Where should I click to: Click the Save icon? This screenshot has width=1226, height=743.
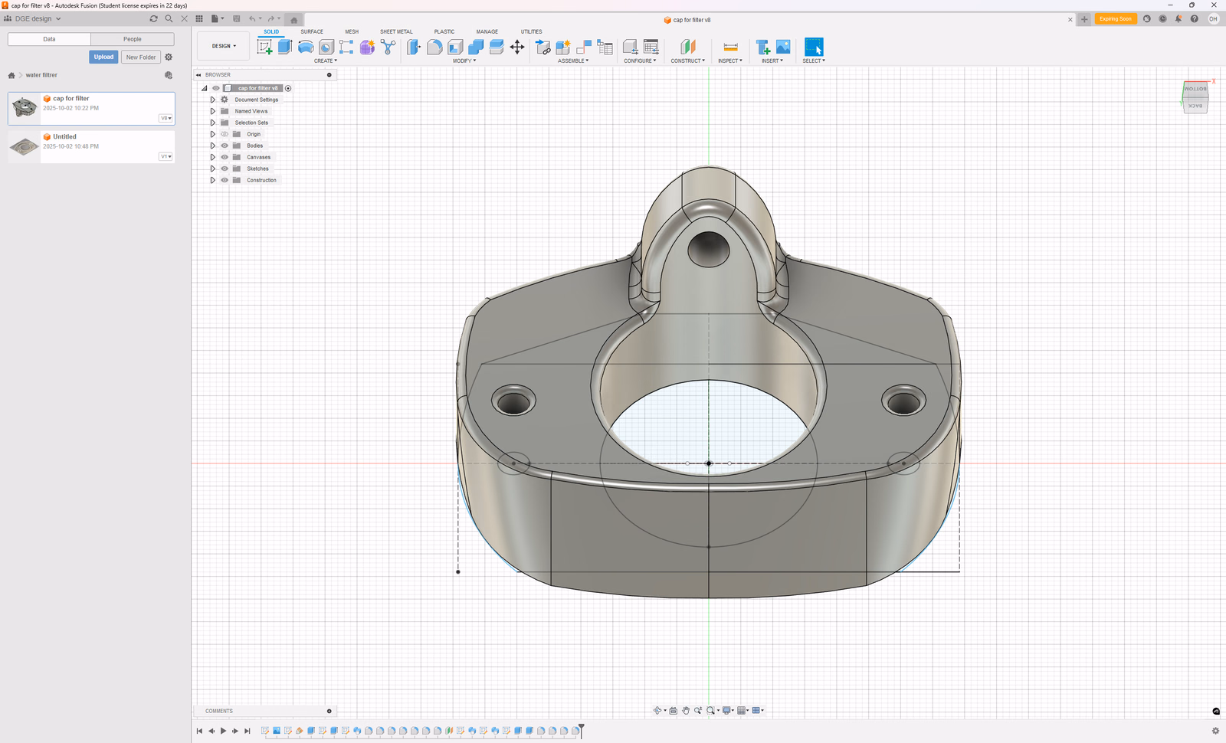point(237,19)
